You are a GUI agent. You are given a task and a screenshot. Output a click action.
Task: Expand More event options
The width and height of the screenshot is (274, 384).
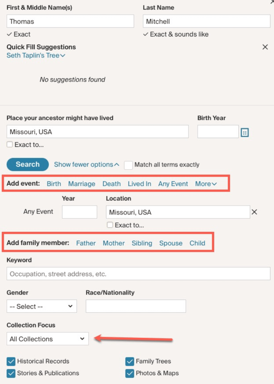coord(206,184)
